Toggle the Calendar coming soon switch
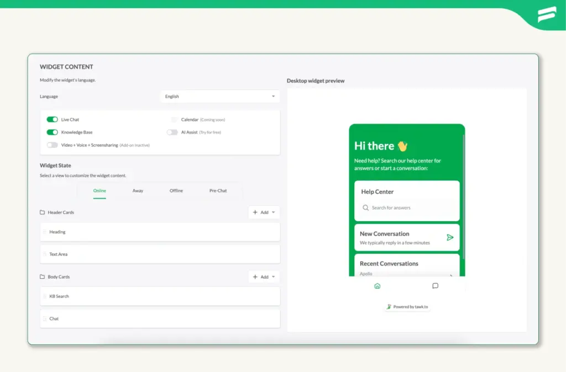The width and height of the screenshot is (566, 372). point(174,119)
